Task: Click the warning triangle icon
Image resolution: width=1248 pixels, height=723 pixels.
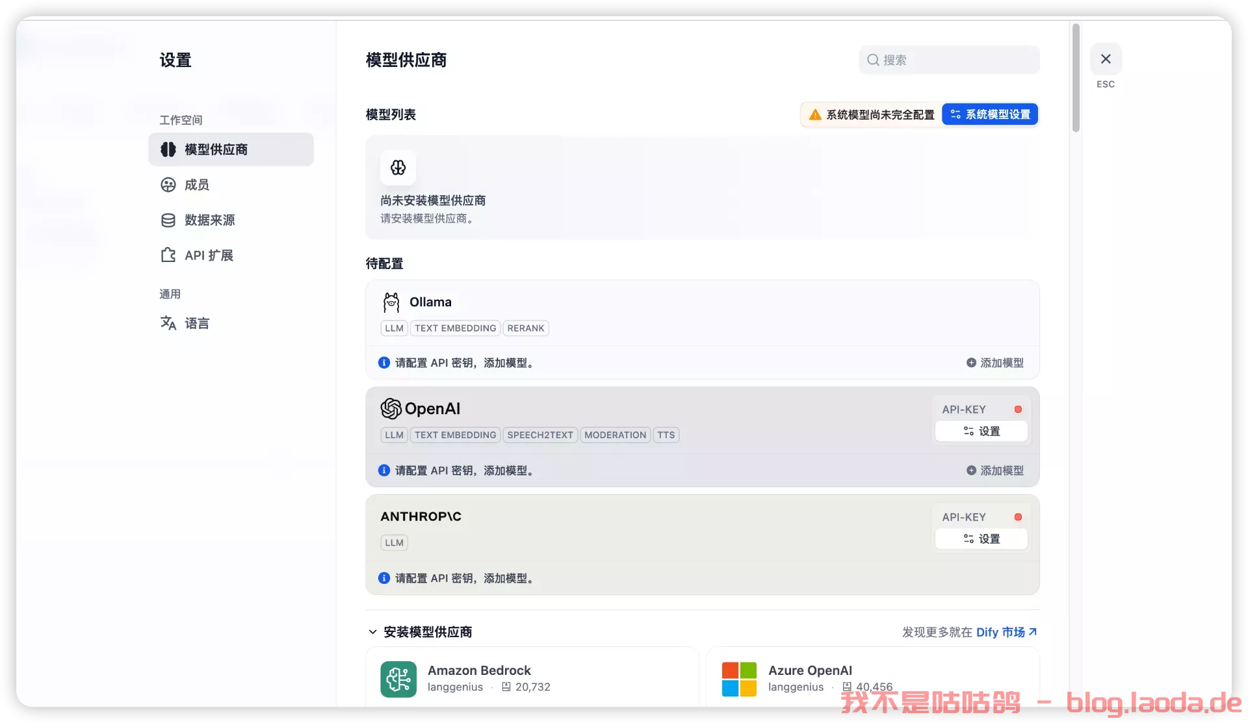Action: (x=815, y=114)
